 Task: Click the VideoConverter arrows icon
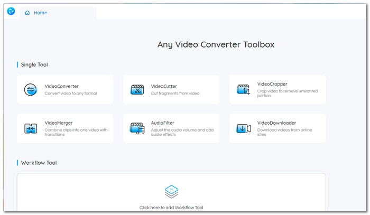pyautogui.click(x=31, y=90)
